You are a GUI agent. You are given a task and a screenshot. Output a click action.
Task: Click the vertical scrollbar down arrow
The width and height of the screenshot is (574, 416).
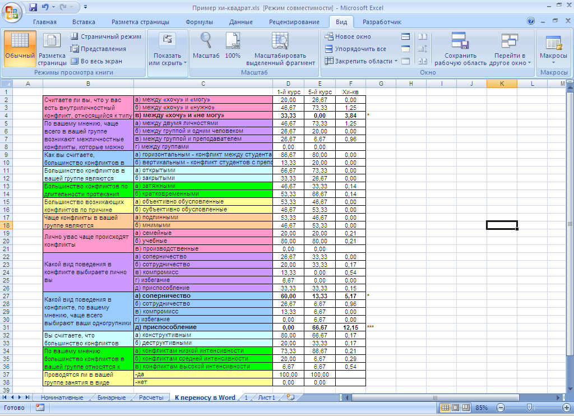coord(570,390)
